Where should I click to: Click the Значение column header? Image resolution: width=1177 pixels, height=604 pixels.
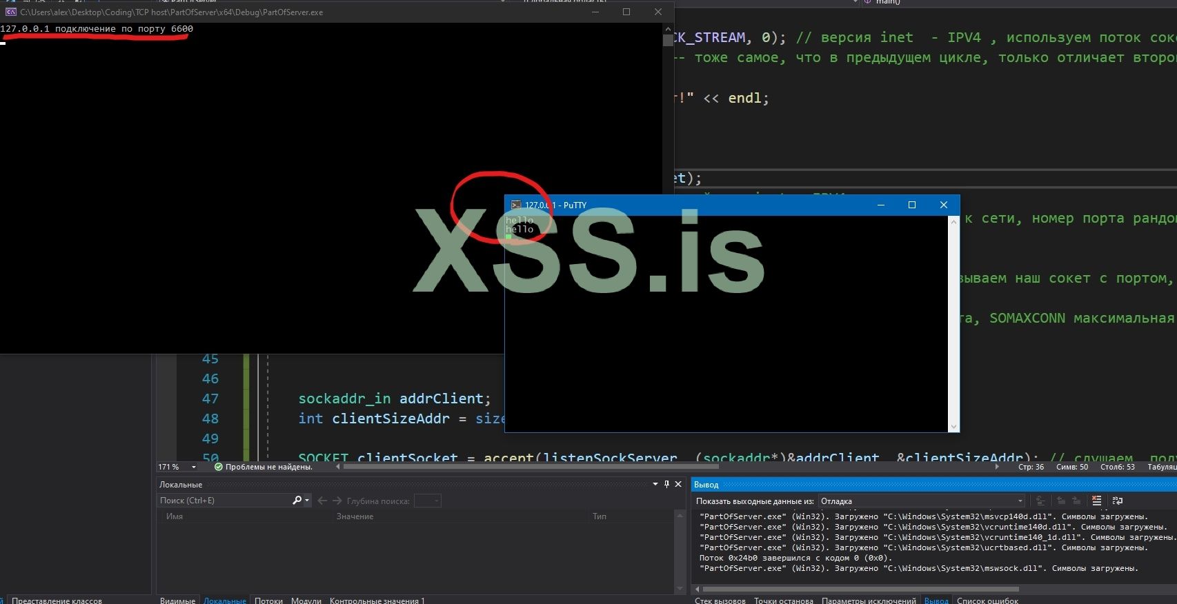pos(355,516)
